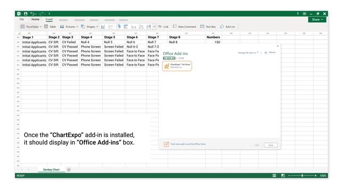341x192 pixels.
Task: Insert a scatter chart icon
Action: 141,27
